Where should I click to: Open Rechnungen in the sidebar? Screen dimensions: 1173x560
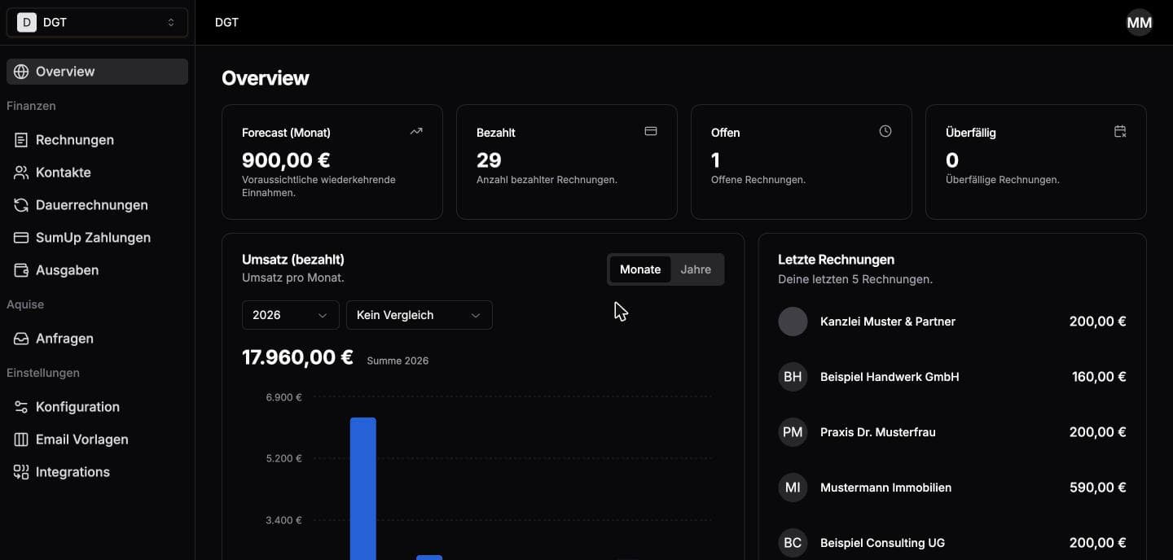tap(97, 140)
